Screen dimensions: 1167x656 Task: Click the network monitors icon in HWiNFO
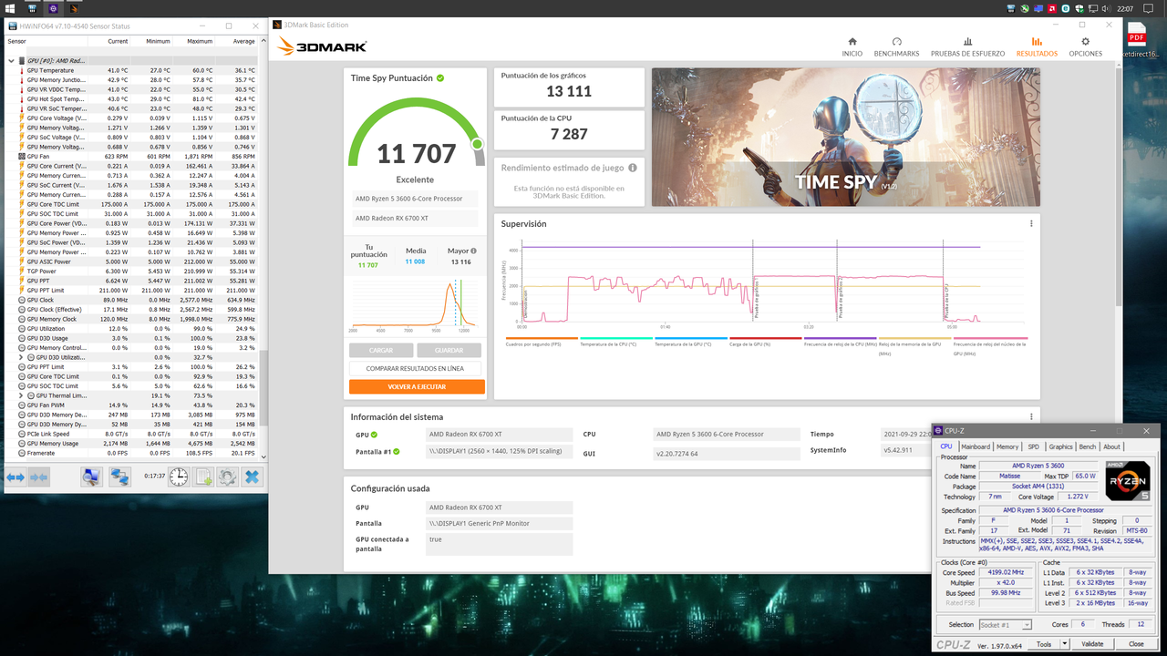(x=120, y=477)
